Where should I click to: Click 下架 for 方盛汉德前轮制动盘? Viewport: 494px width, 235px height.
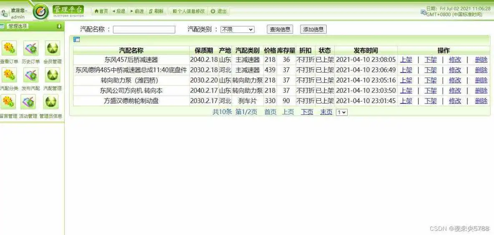[430, 101]
